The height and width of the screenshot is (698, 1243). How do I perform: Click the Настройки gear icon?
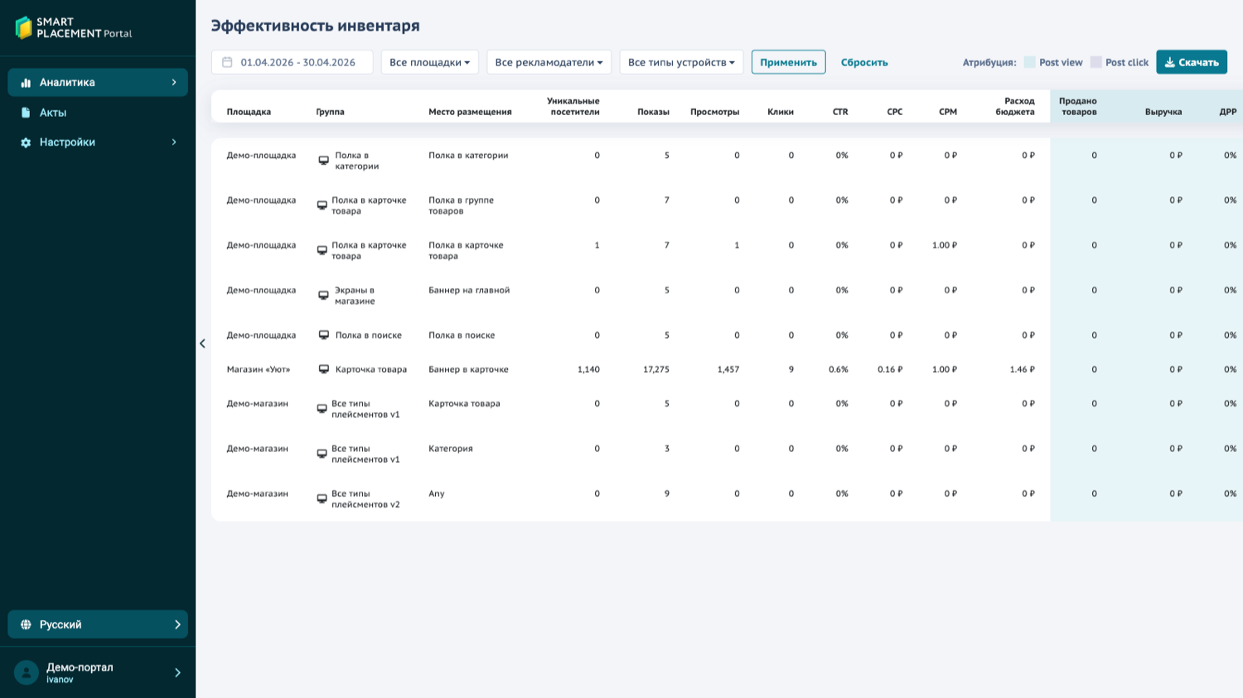point(26,142)
